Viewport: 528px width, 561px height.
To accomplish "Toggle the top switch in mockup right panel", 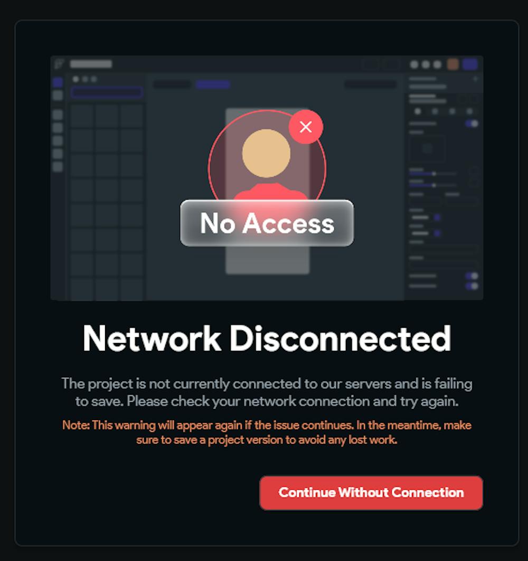I will click(x=472, y=123).
